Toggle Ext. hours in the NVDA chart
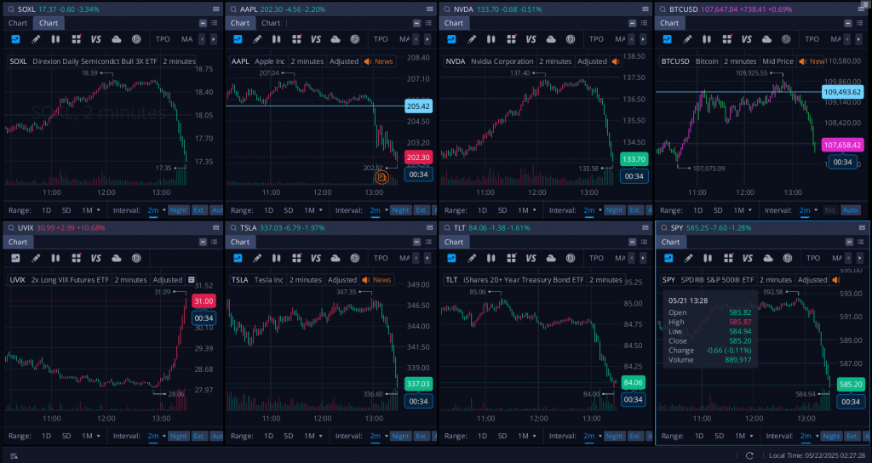The width and height of the screenshot is (872, 463). coord(633,209)
